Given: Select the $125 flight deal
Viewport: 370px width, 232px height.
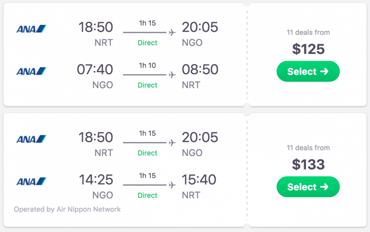Looking at the screenshot, I should [308, 71].
